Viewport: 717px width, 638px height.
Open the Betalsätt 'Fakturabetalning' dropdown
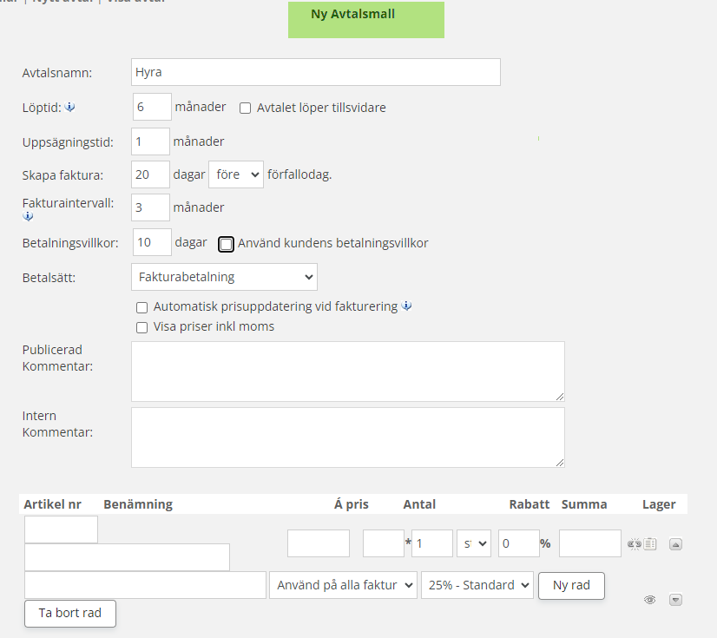(224, 277)
